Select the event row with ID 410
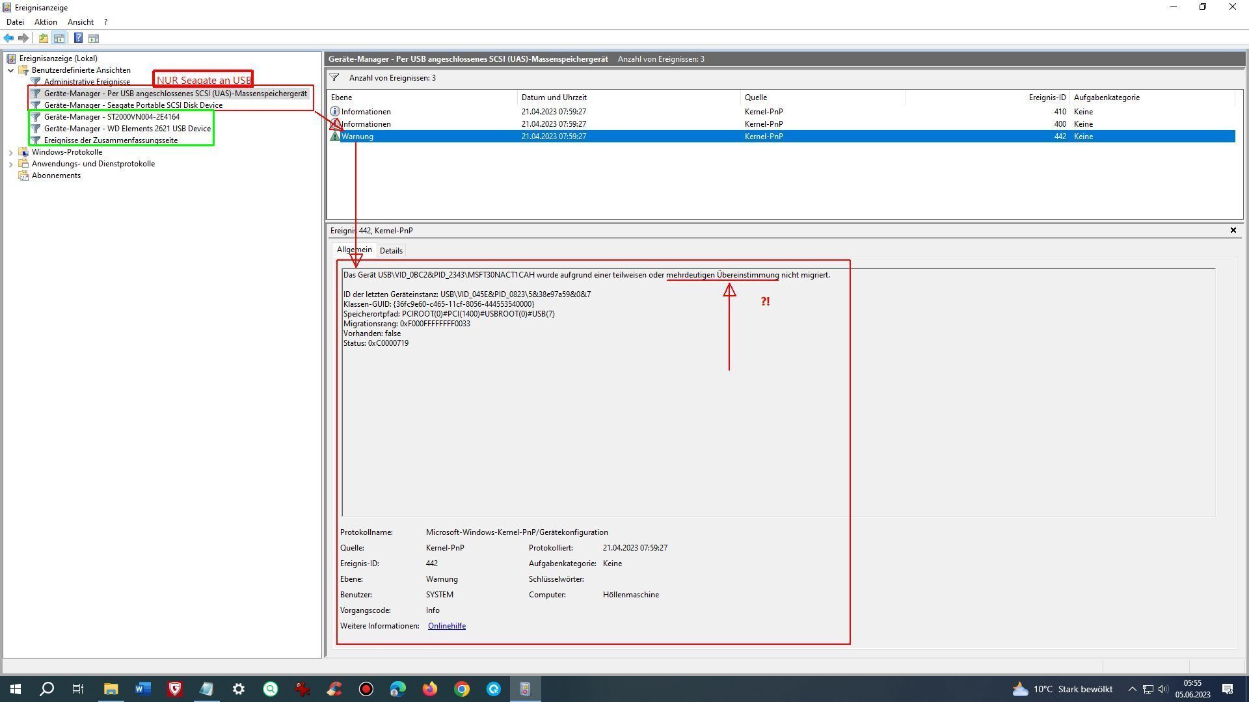This screenshot has width=1249, height=702. [553, 112]
